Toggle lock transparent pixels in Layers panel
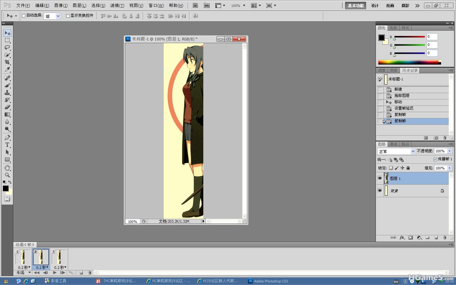456x285 pixels. pos(391,168)
